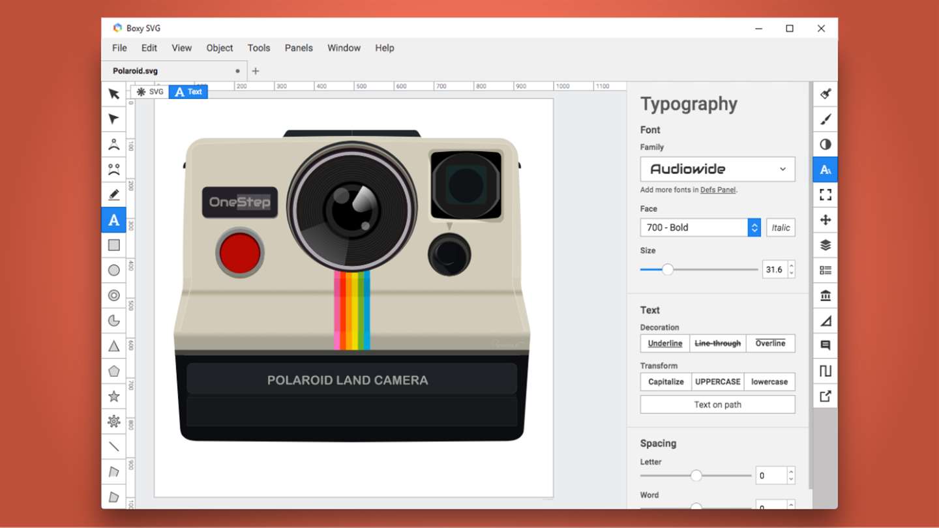Select the Star shape tool

pyautogui.click(x=113, y=396)
